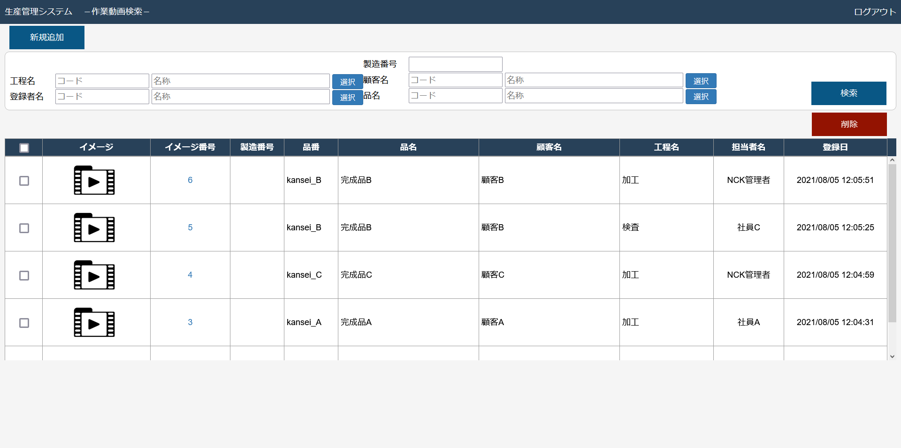The width and height of the screenshot is (901, 448).
Task: Open the video icon for kansei_A row
Action: [94, 323]
